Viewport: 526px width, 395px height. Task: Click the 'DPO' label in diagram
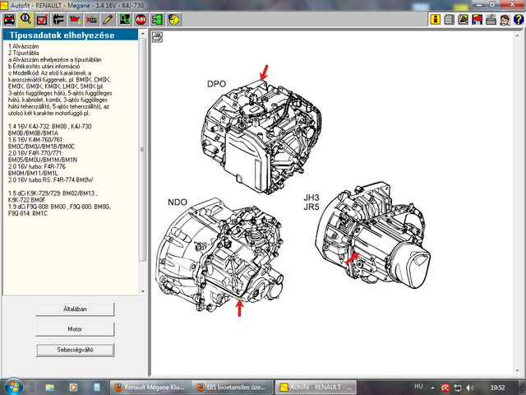pos(216,84)
